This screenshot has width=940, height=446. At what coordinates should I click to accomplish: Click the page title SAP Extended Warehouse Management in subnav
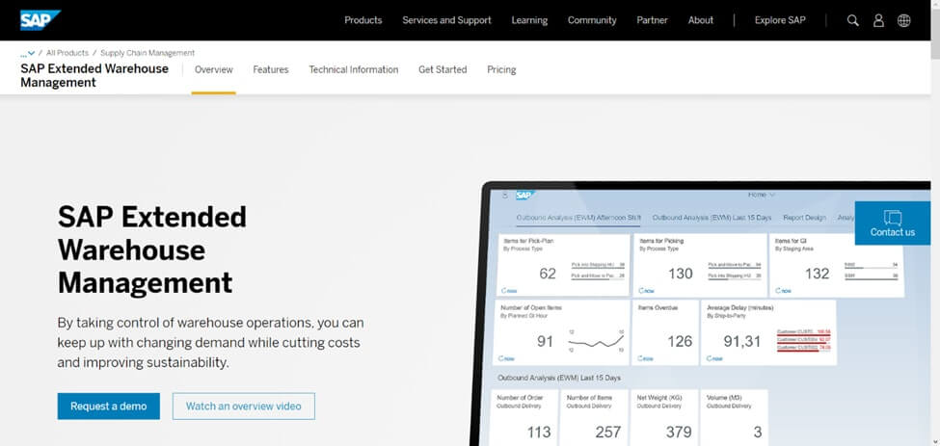pyautogui.click(x=94, y=75)
